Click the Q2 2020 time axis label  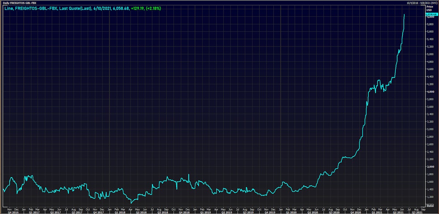[x=313, y=212]
